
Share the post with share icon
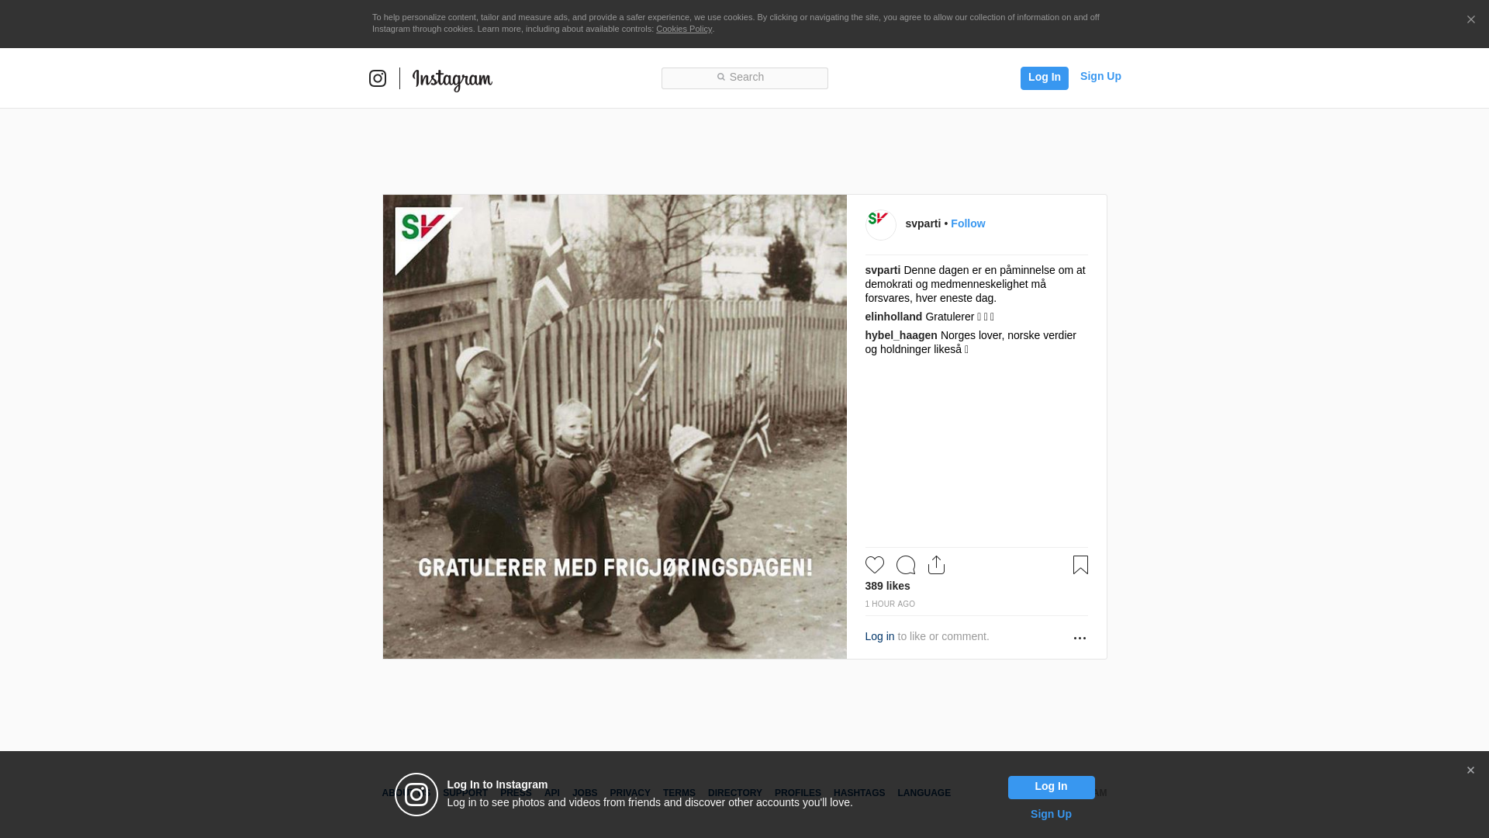point(937,565)
